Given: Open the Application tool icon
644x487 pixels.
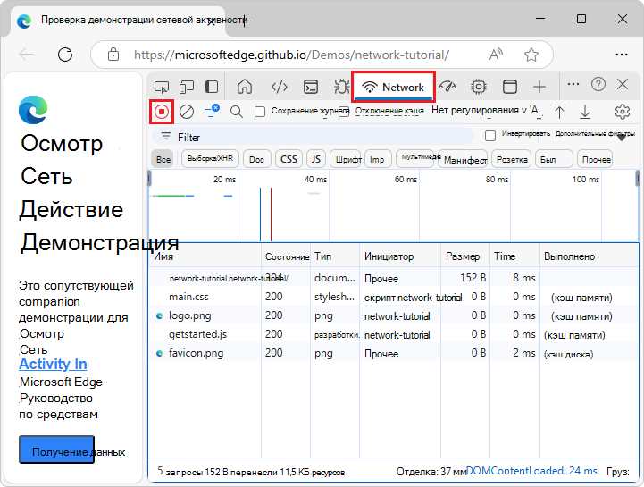Looking at the screenshot, I should coord(510,87).
